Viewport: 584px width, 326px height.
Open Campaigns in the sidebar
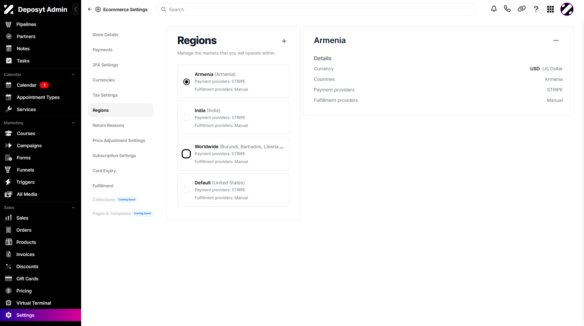(x=40, y=146)
